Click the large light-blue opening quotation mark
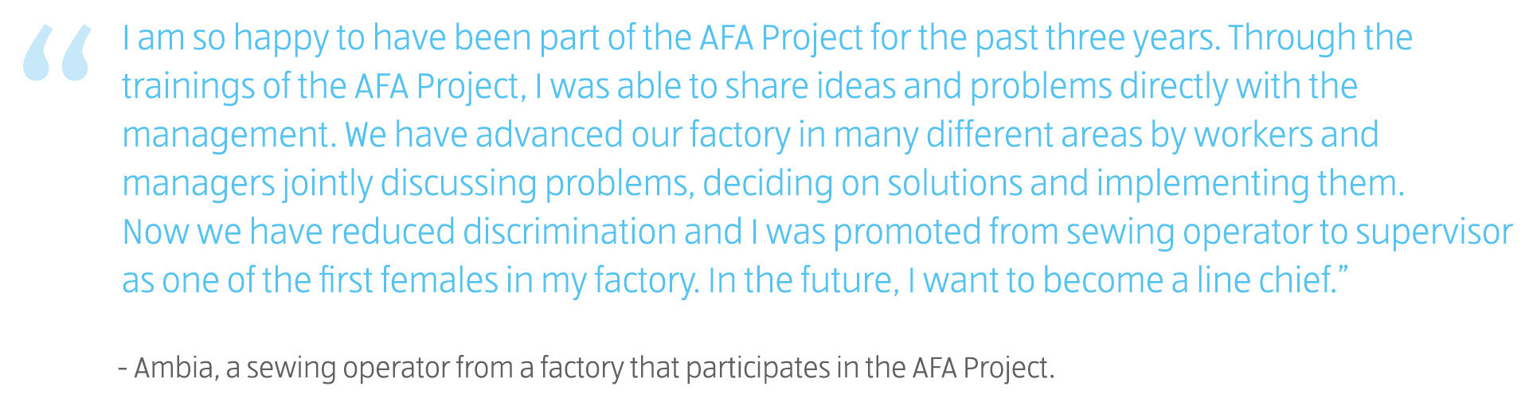Viewport: 1529px width, 398px height. coord(58,53)
